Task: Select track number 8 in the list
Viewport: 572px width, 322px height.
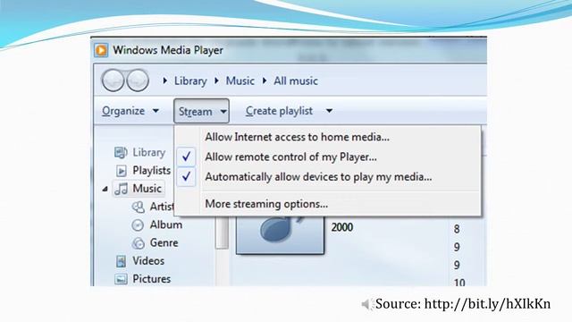Action: (457, 229)
